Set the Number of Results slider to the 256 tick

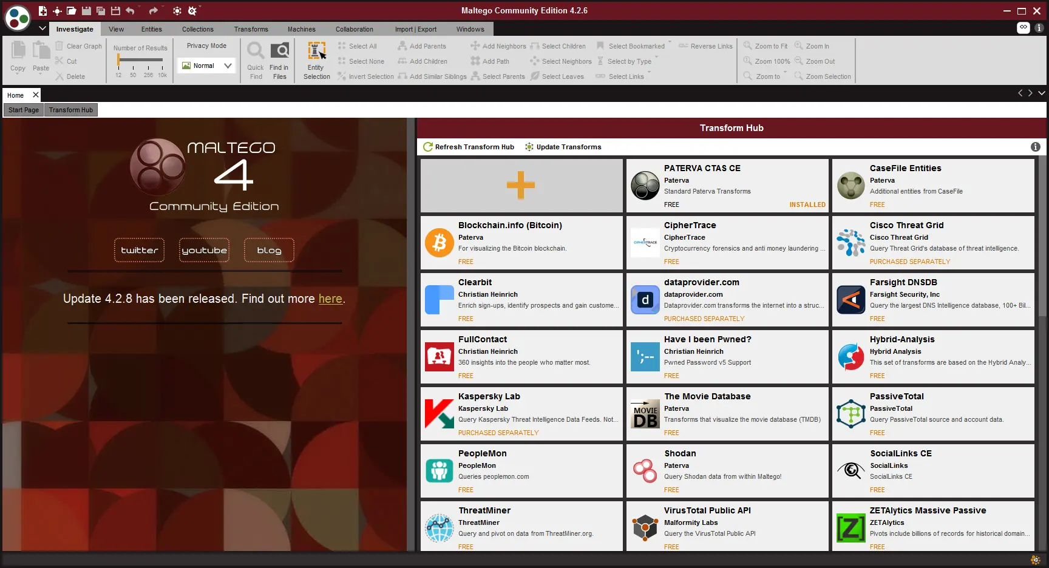pyautogui.click(x=148, y=60)
